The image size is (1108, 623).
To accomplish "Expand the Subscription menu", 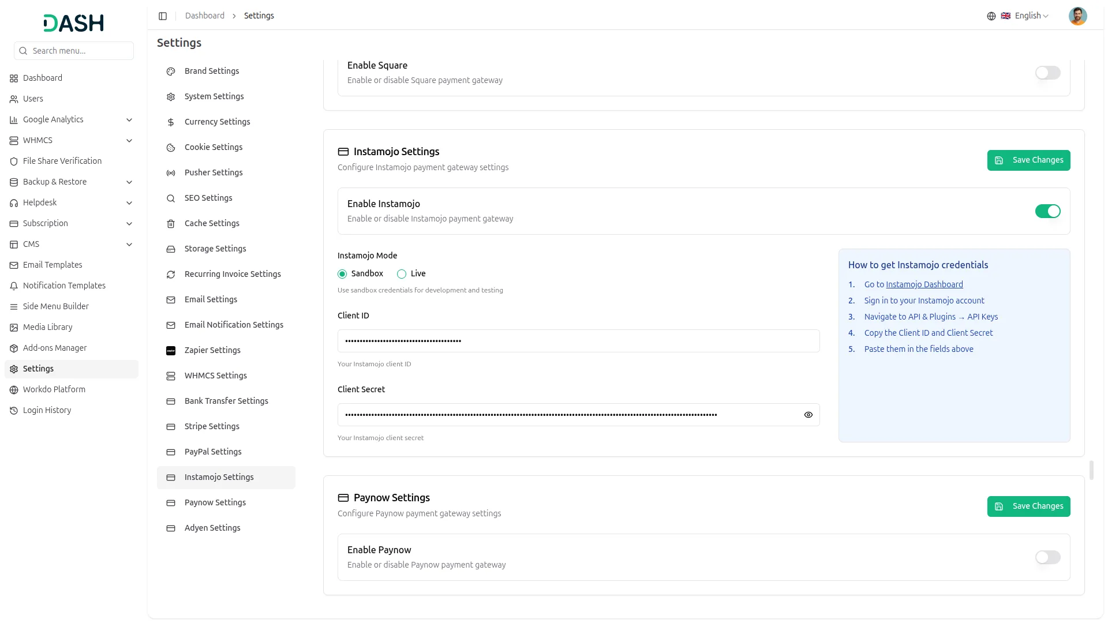I will [x=72, y=224].
